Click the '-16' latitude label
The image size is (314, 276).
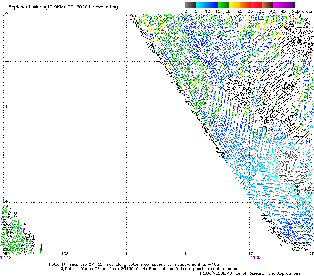4,154
